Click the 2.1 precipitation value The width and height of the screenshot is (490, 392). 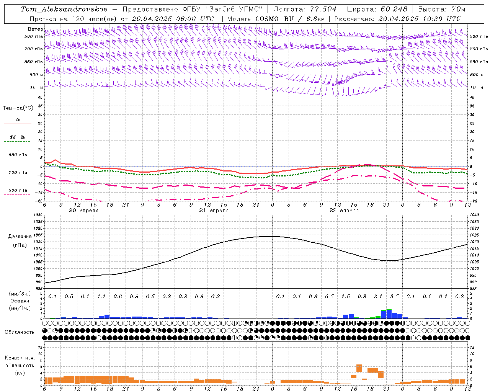(378, 297)
